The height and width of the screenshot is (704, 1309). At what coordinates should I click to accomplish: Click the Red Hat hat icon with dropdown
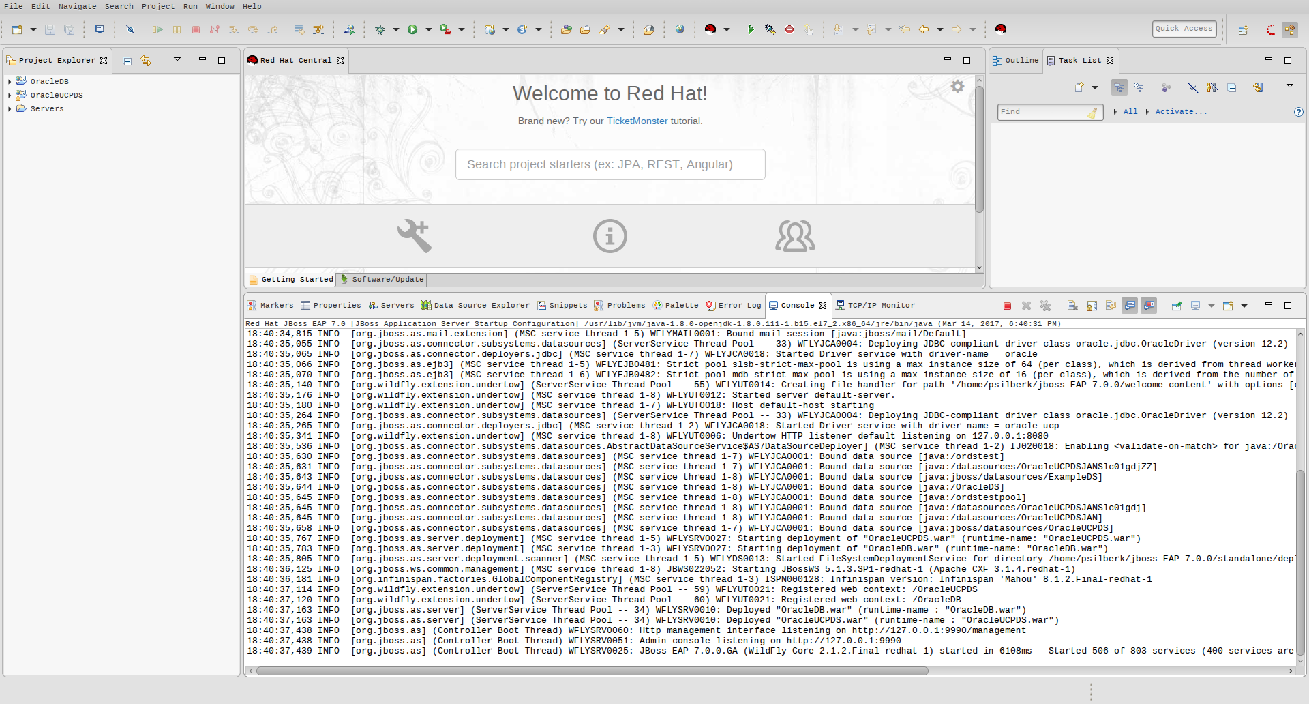point(710,29)
